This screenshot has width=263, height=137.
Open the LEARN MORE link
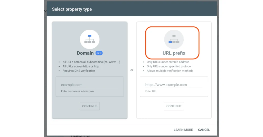click(183, 130)
